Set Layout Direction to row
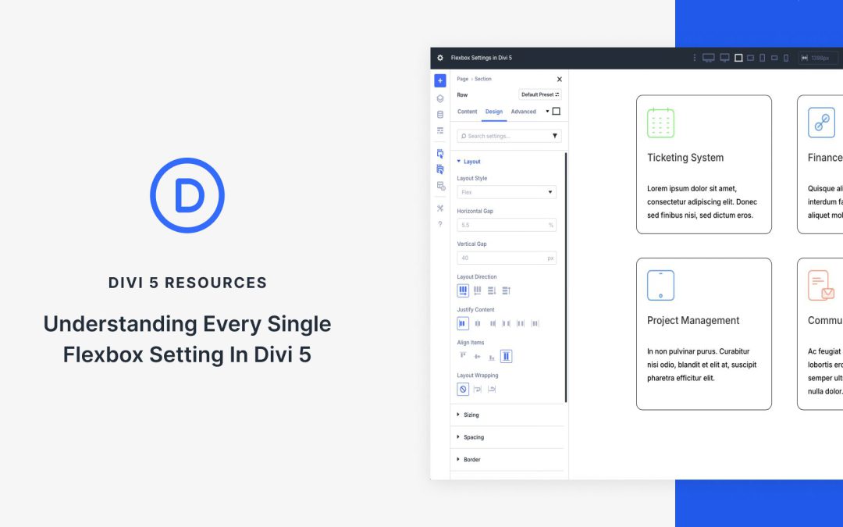This screenshot has width=843, height=527. 463,291
